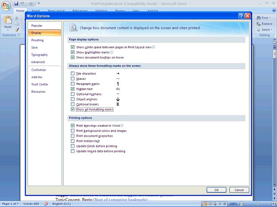Click the Copy icon in Clipboard group
Viewport: 277px width, 207px height.
point(16,24)
